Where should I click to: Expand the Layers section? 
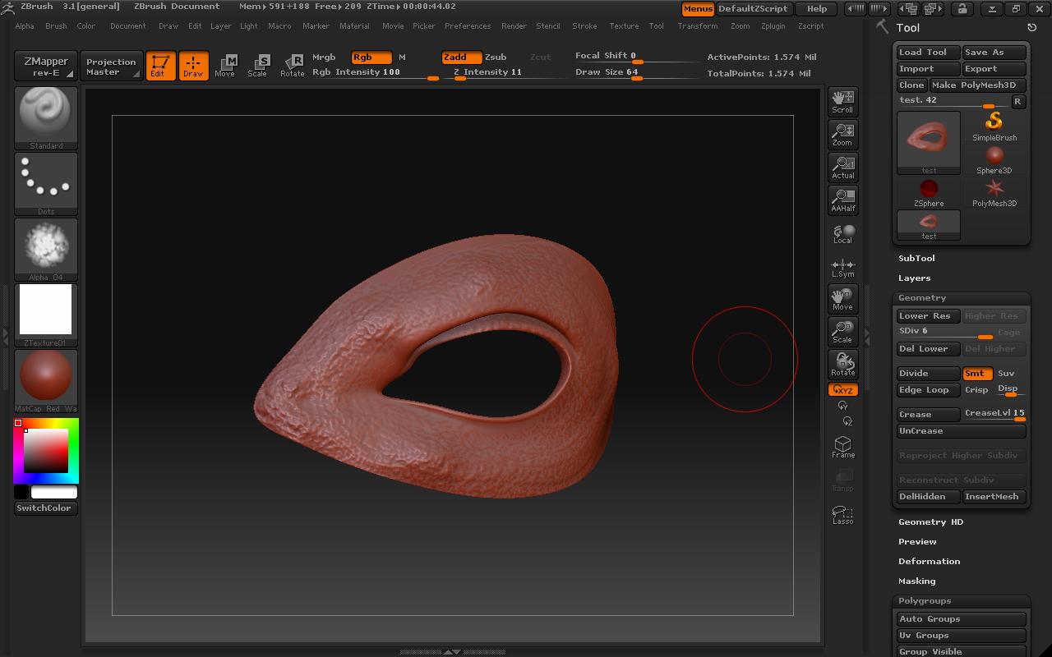coord(914,278)
